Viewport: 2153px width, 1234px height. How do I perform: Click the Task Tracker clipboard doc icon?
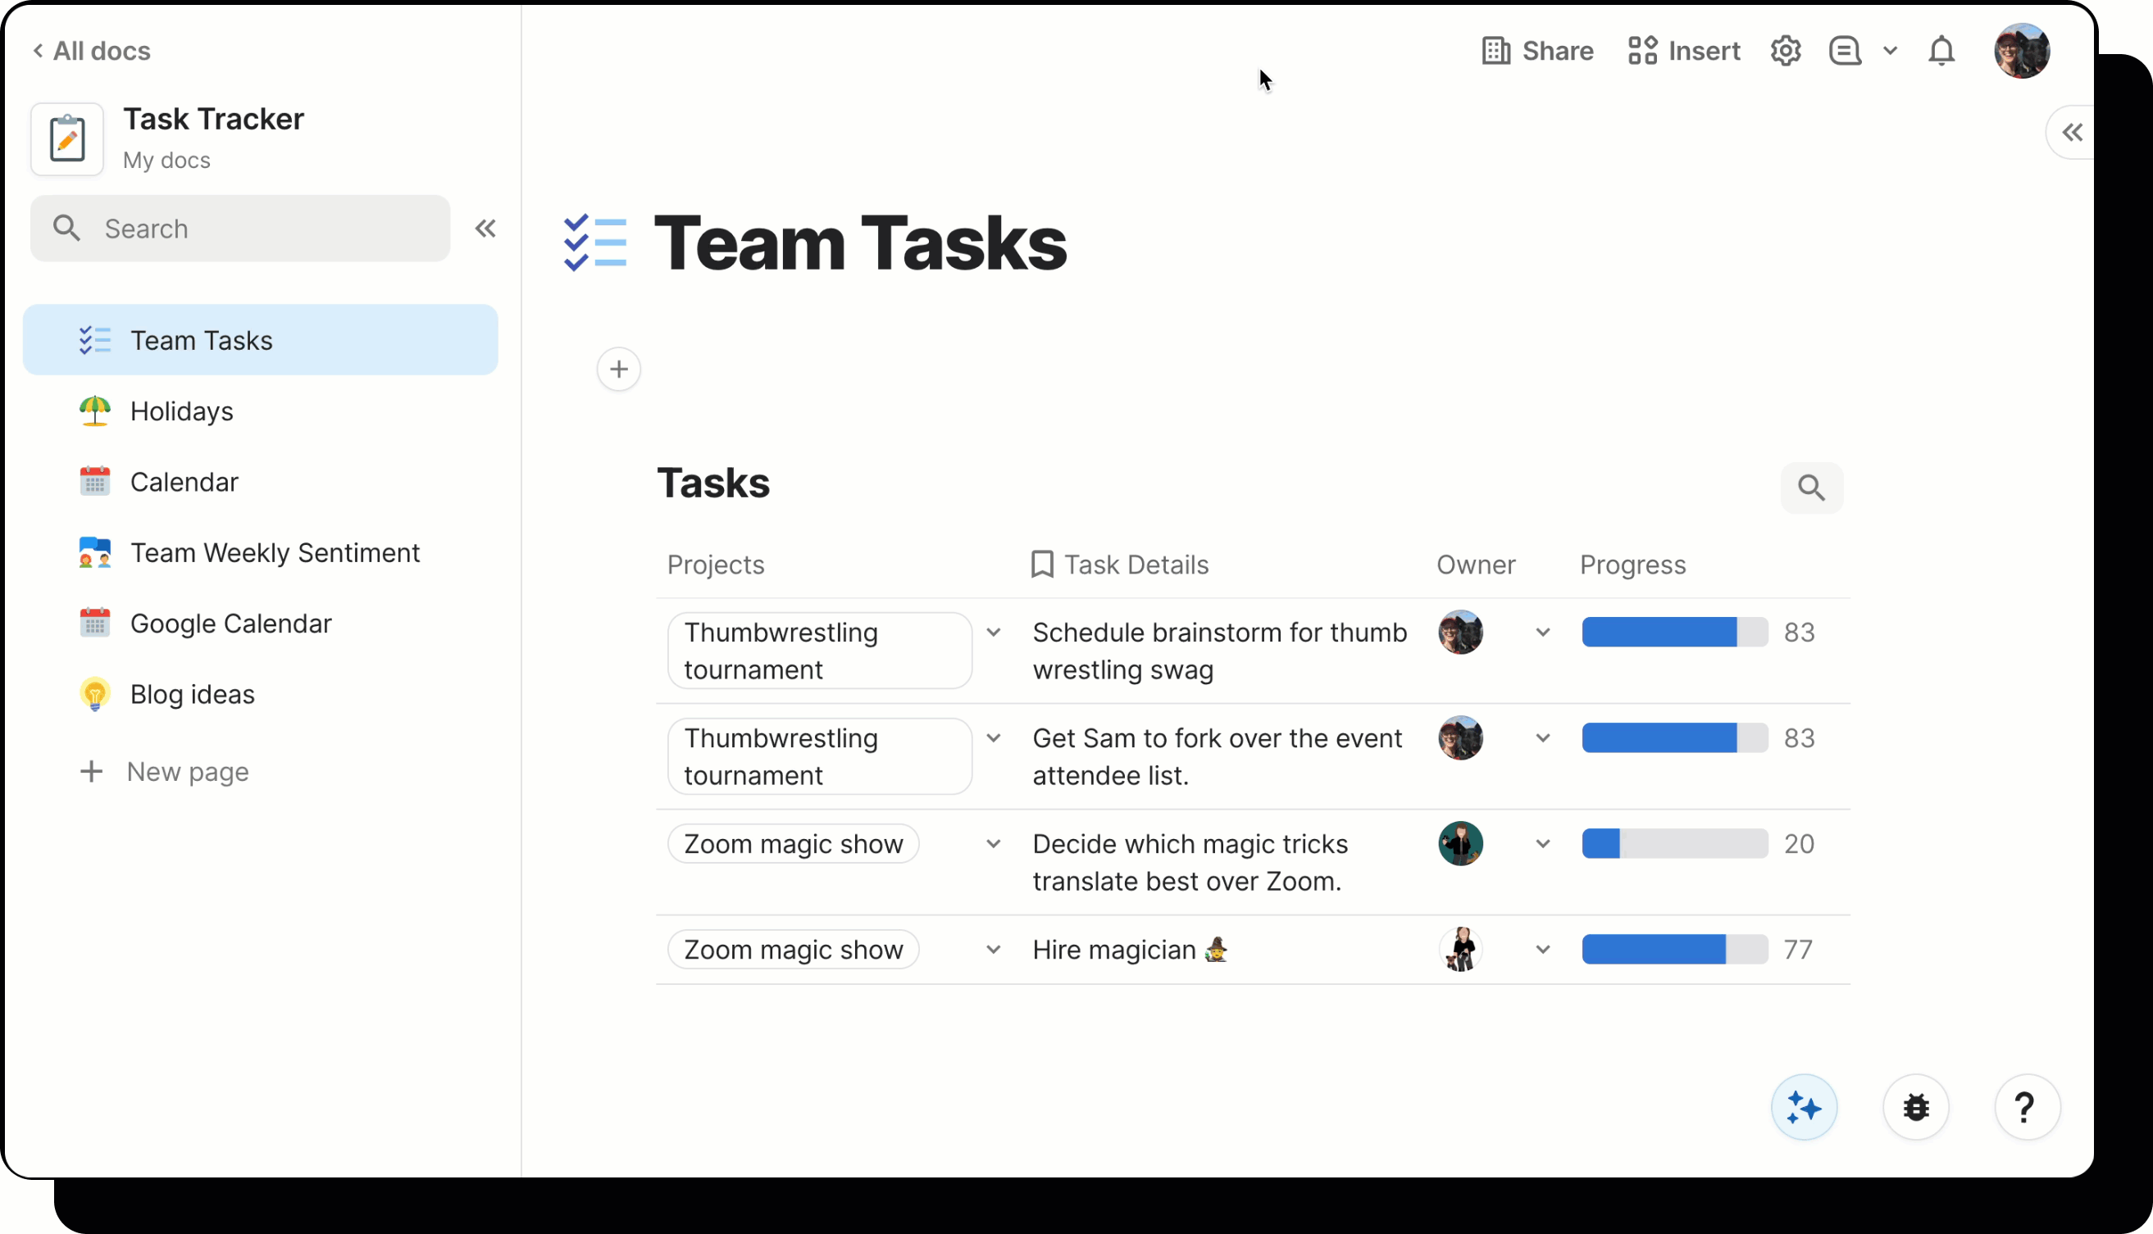[x=67, y=139]
